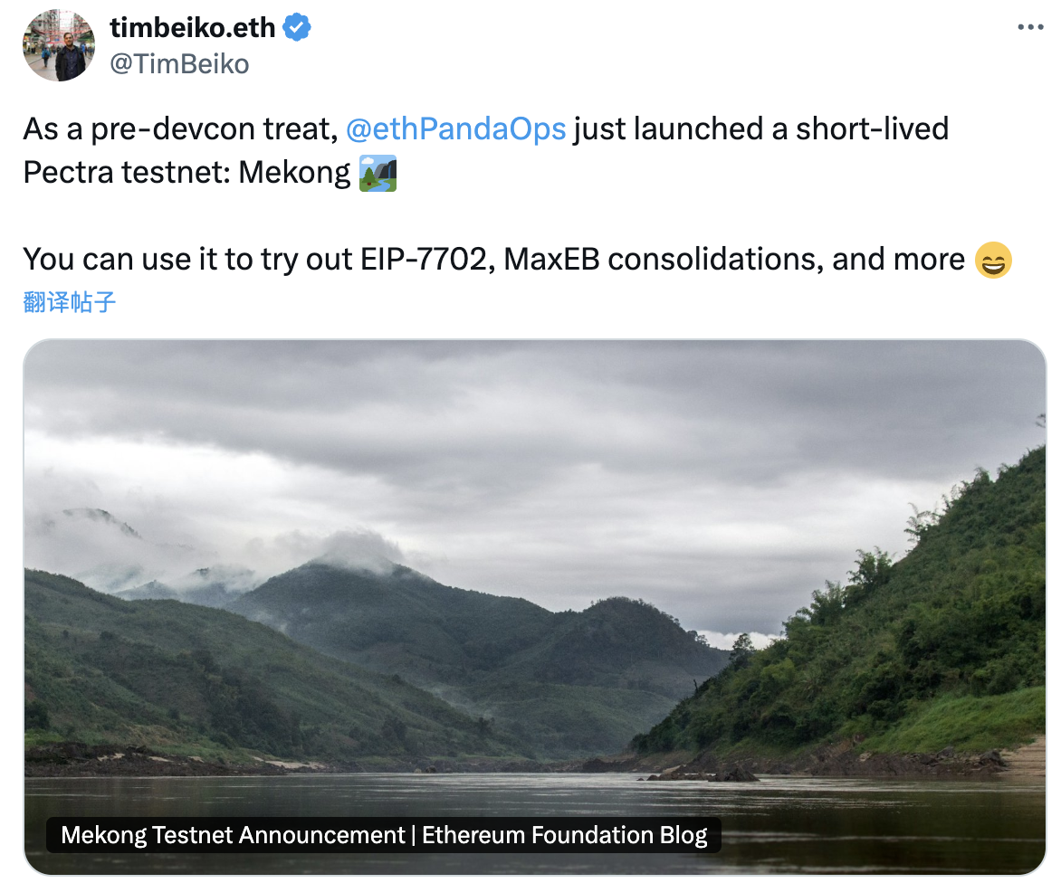
Task: Open the timbeiko.eth display name
Action: point(192,28)
